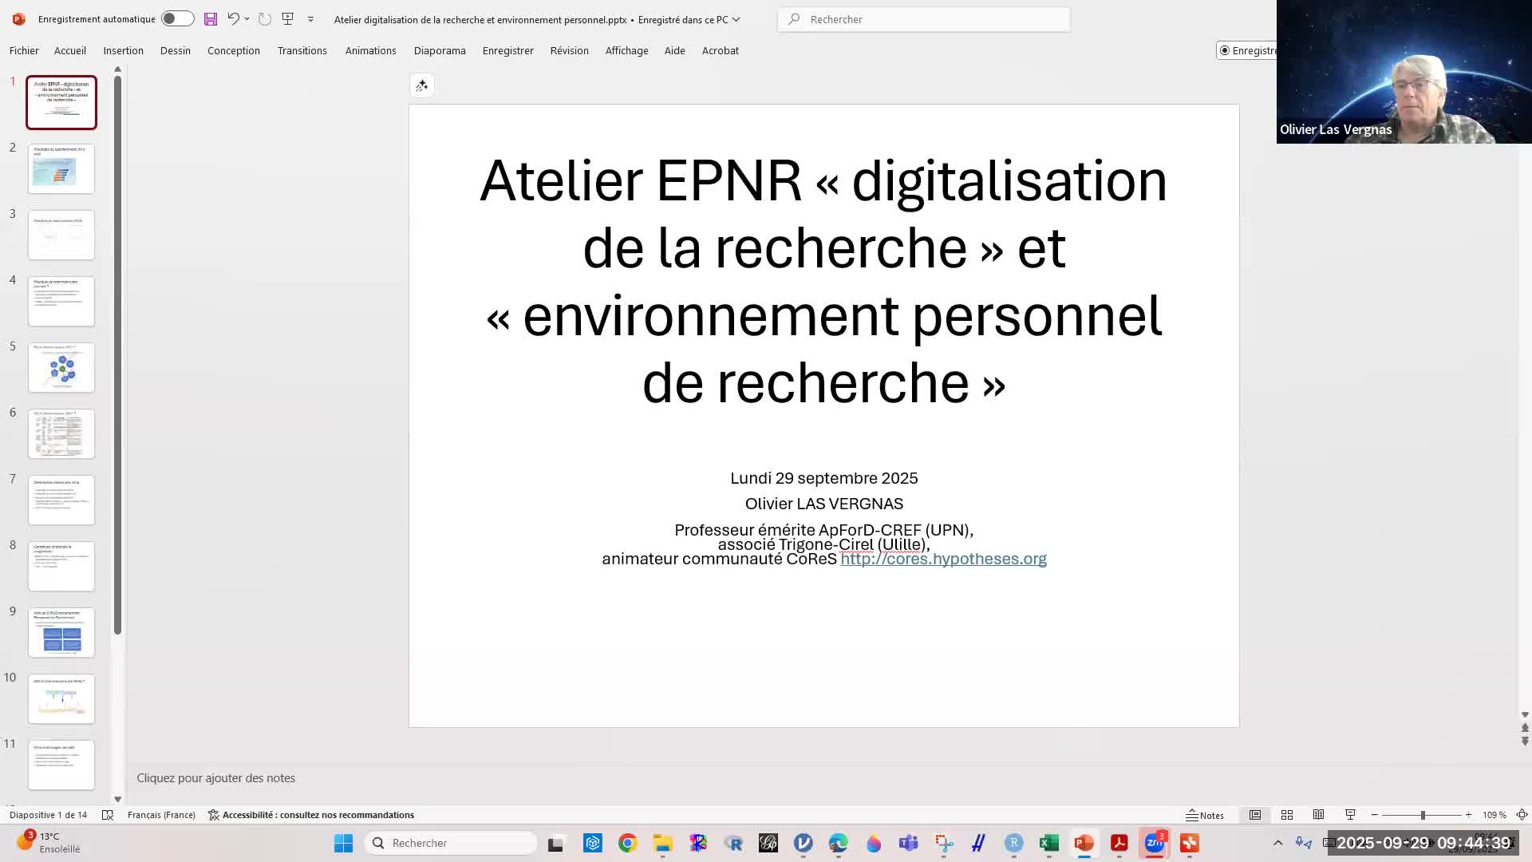Click the Save floppy disk icon
The image size is (1532, 862).
click(x=211, y=18)
